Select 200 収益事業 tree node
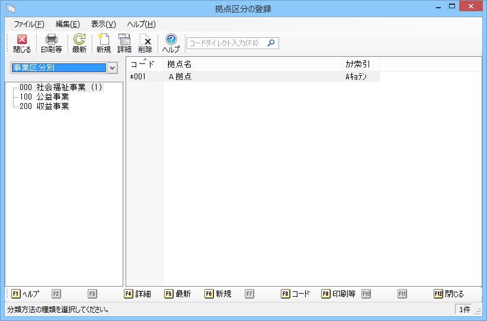This screenshot has width=487, height=321. (44, 106)
